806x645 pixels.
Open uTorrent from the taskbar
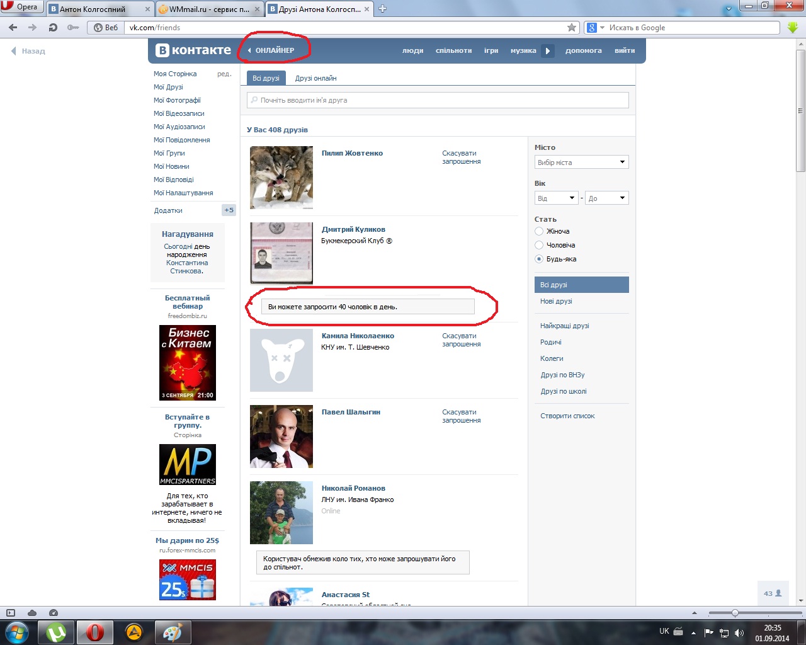tap(57, 632)
